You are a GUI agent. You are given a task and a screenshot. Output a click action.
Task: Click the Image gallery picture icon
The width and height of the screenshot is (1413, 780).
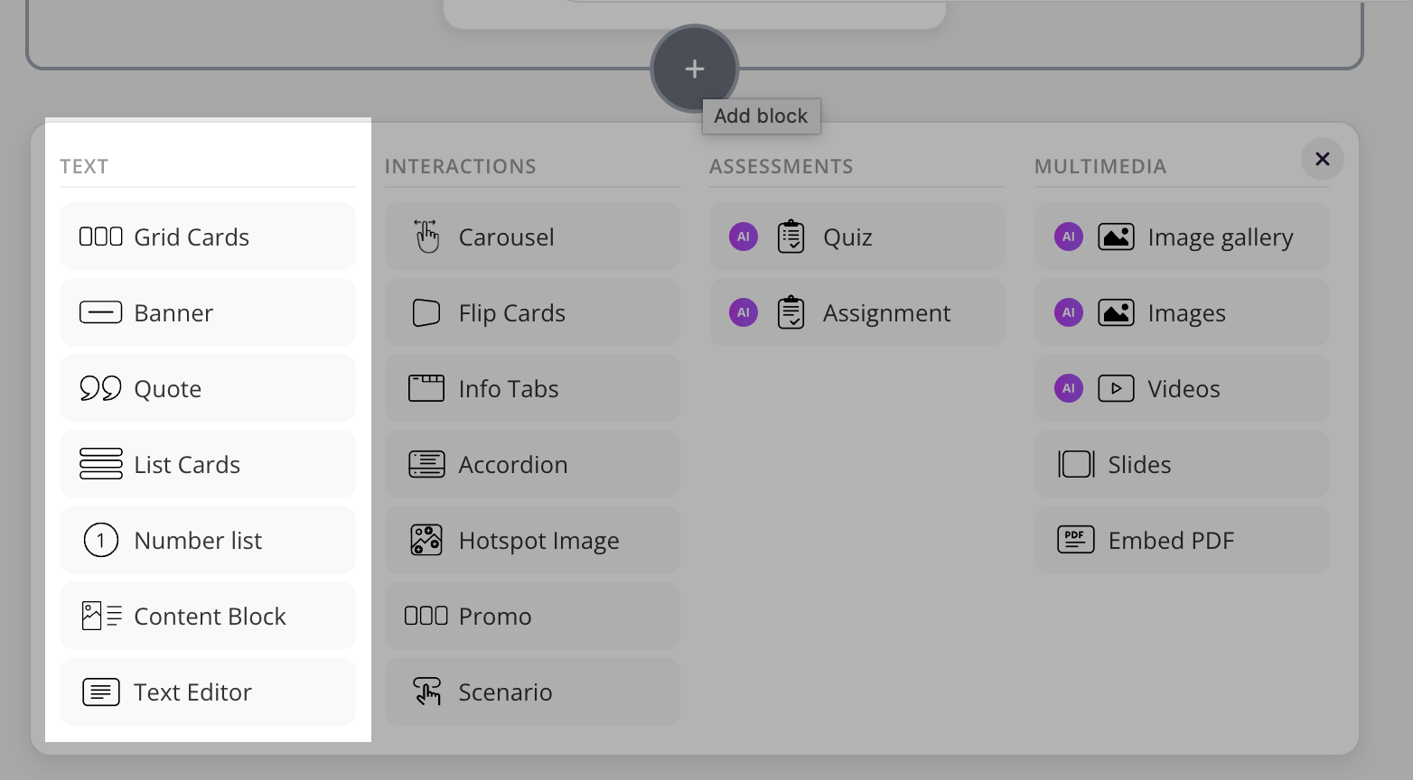click(1116, 237)
